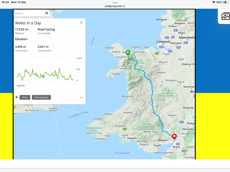Tap the battery indicator in status bar
Image resolution: width=230 pixels, height=172 pixels.
pos(225,2)
